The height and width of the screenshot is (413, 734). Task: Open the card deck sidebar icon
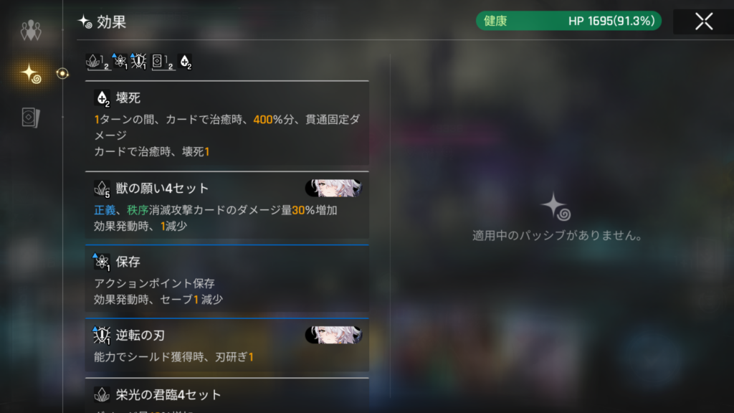point(31,117)
